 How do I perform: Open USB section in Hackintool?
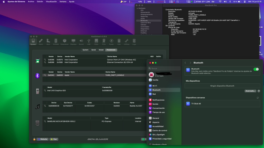(x=89, y=42)
